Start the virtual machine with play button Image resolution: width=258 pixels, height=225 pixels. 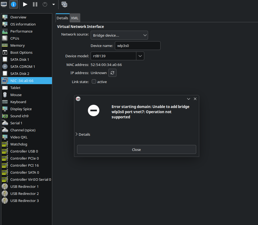(x=25, y=4)
